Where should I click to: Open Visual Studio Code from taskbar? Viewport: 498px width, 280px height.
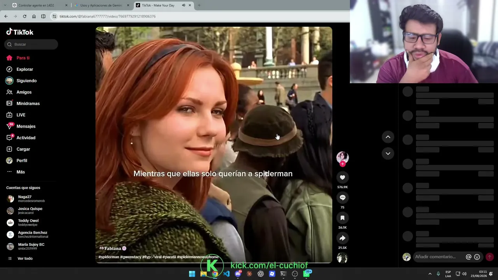point(226,274)
